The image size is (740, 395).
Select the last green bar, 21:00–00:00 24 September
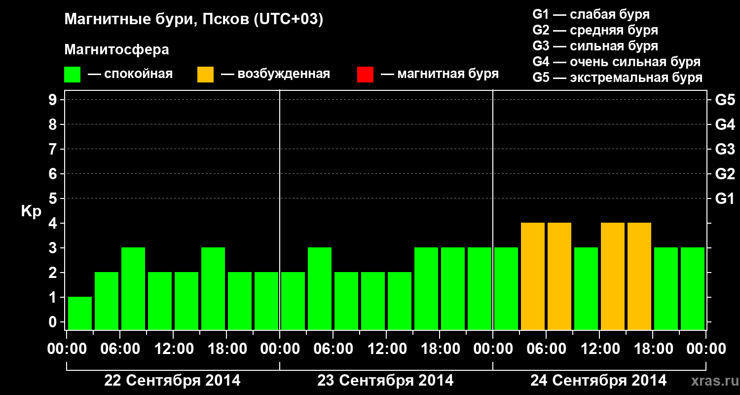(x=693, y=288)
